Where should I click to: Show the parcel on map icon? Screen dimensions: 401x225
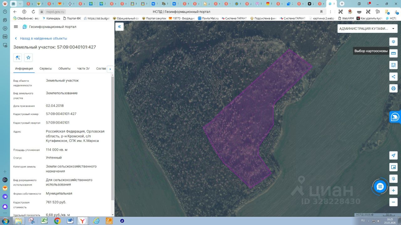pos(18,57)
